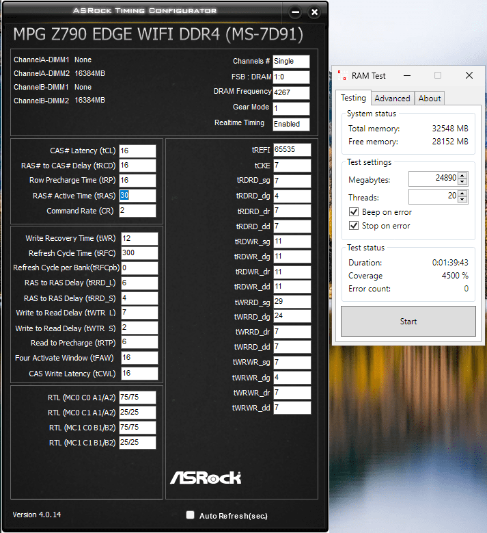Select the tRRD_S value field
487x533 pixels.
139,298
